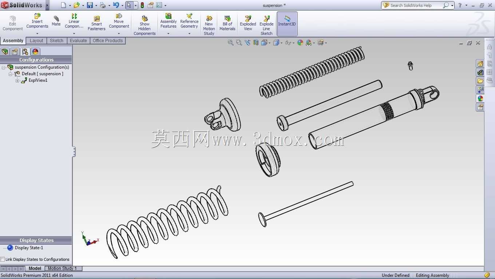Click the Edit Appearance color ball in the view toolbar
The height and width of the screenshot is (279, 495).
(300, 43)
